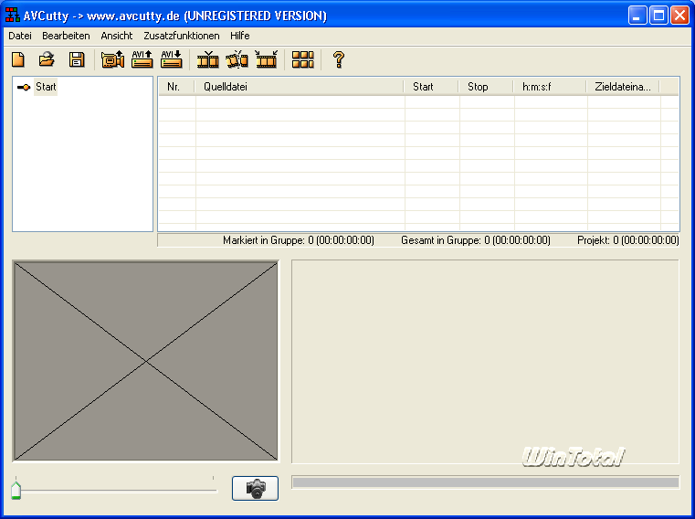Viewport: 695px width, 519px height.
Task: Minimize the AVCutty window
Action: click(637, 16)
